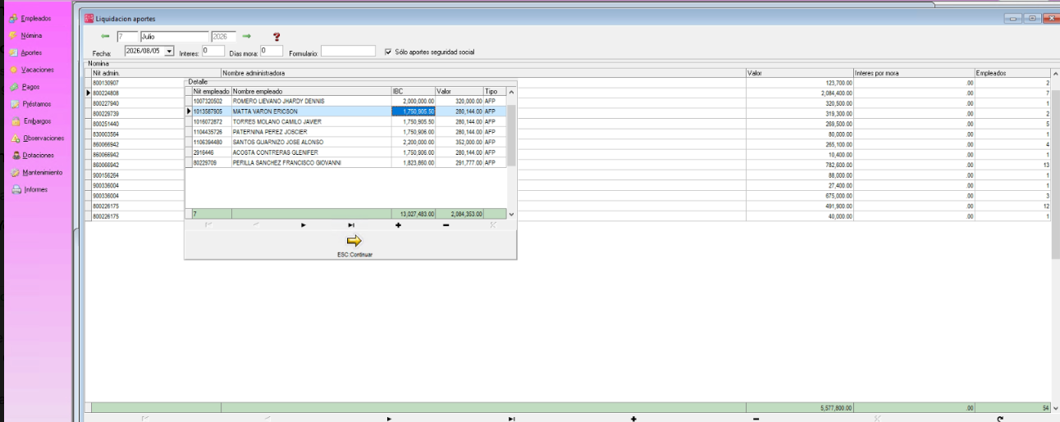Click the month number field showing 7
This screenshot has height=422, width=1060.
(x=126, y=36)
